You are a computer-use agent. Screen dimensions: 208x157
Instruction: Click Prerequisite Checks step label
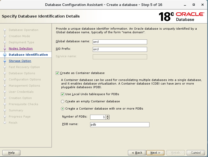pos(24,104)
